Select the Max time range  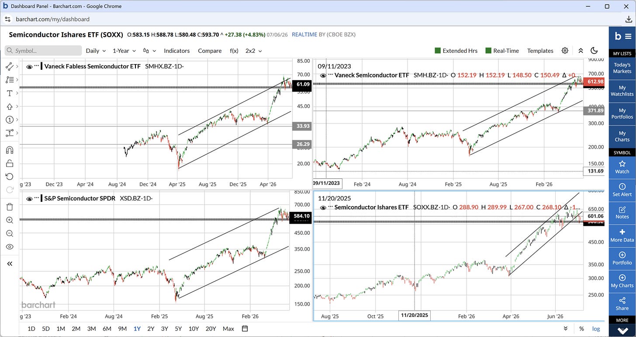(x=228, y=329)
